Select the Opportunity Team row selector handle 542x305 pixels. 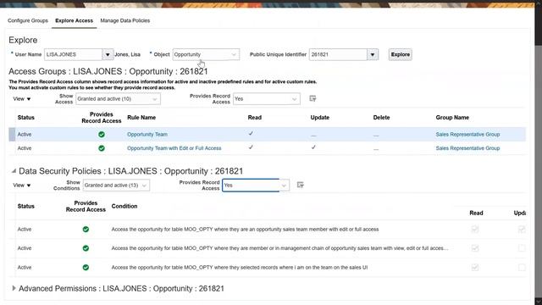tap(12, 134)
